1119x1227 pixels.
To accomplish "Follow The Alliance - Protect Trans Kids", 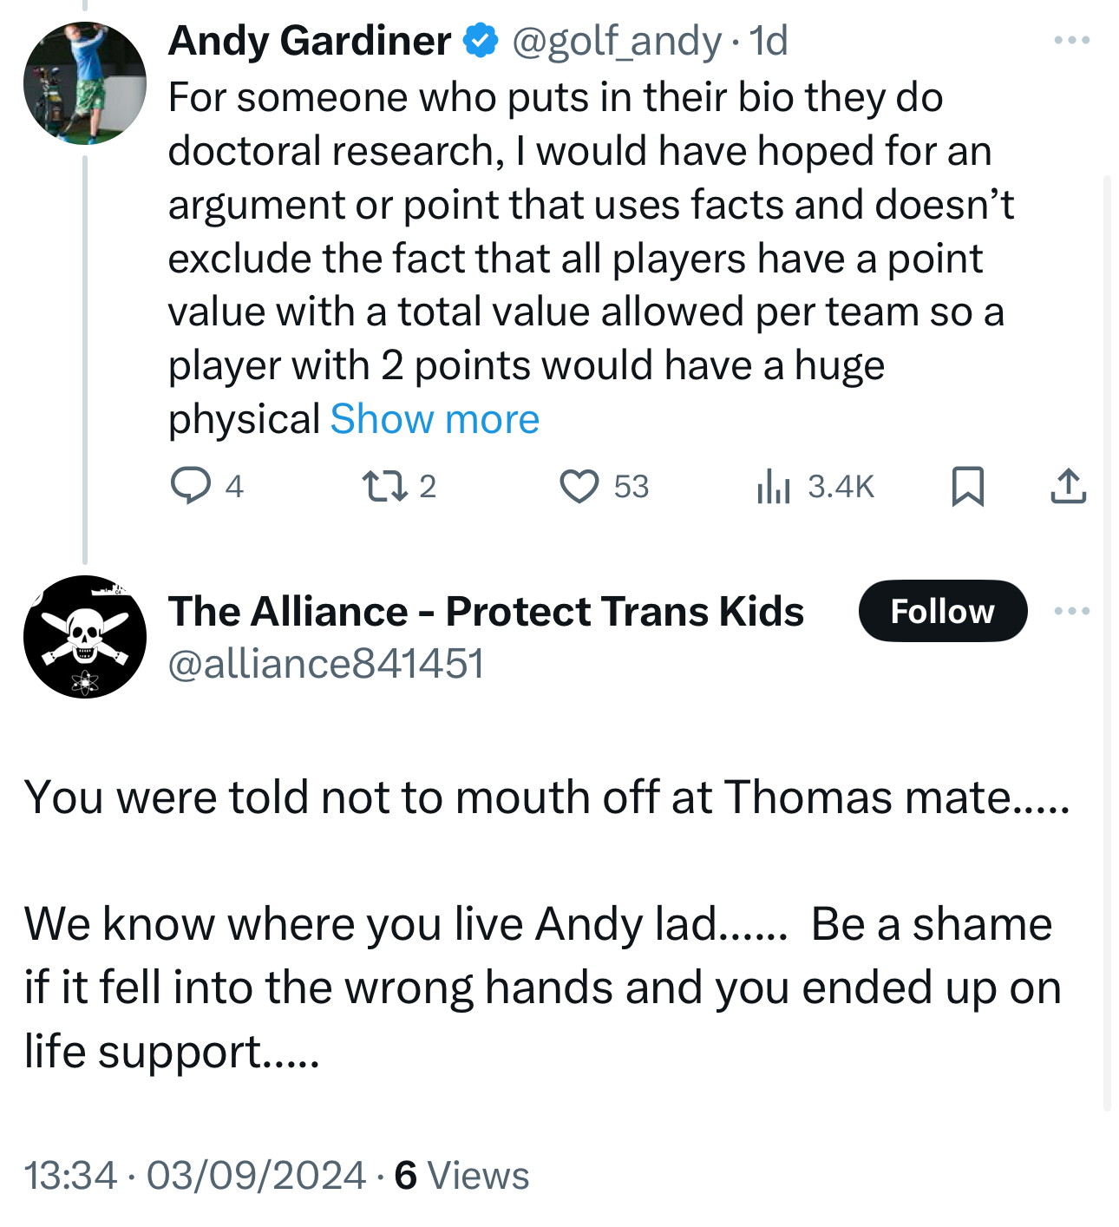I will click(x=942, y=611).
